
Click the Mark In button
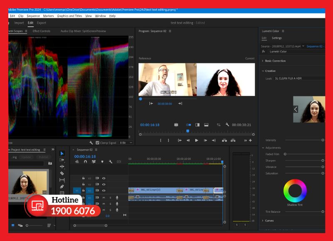click(161, 140)
